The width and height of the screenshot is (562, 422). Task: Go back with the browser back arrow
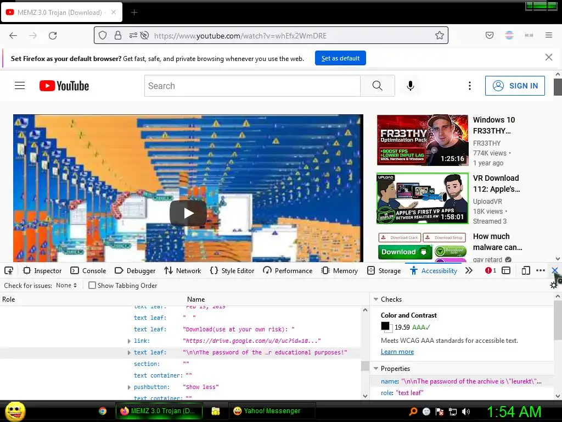click(x=13, y=36)
